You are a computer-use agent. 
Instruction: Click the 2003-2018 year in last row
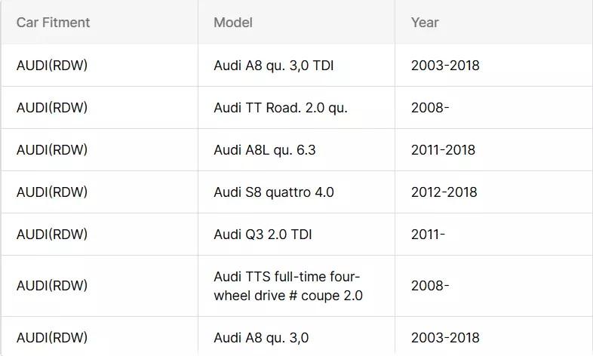[x=446, y=337]
